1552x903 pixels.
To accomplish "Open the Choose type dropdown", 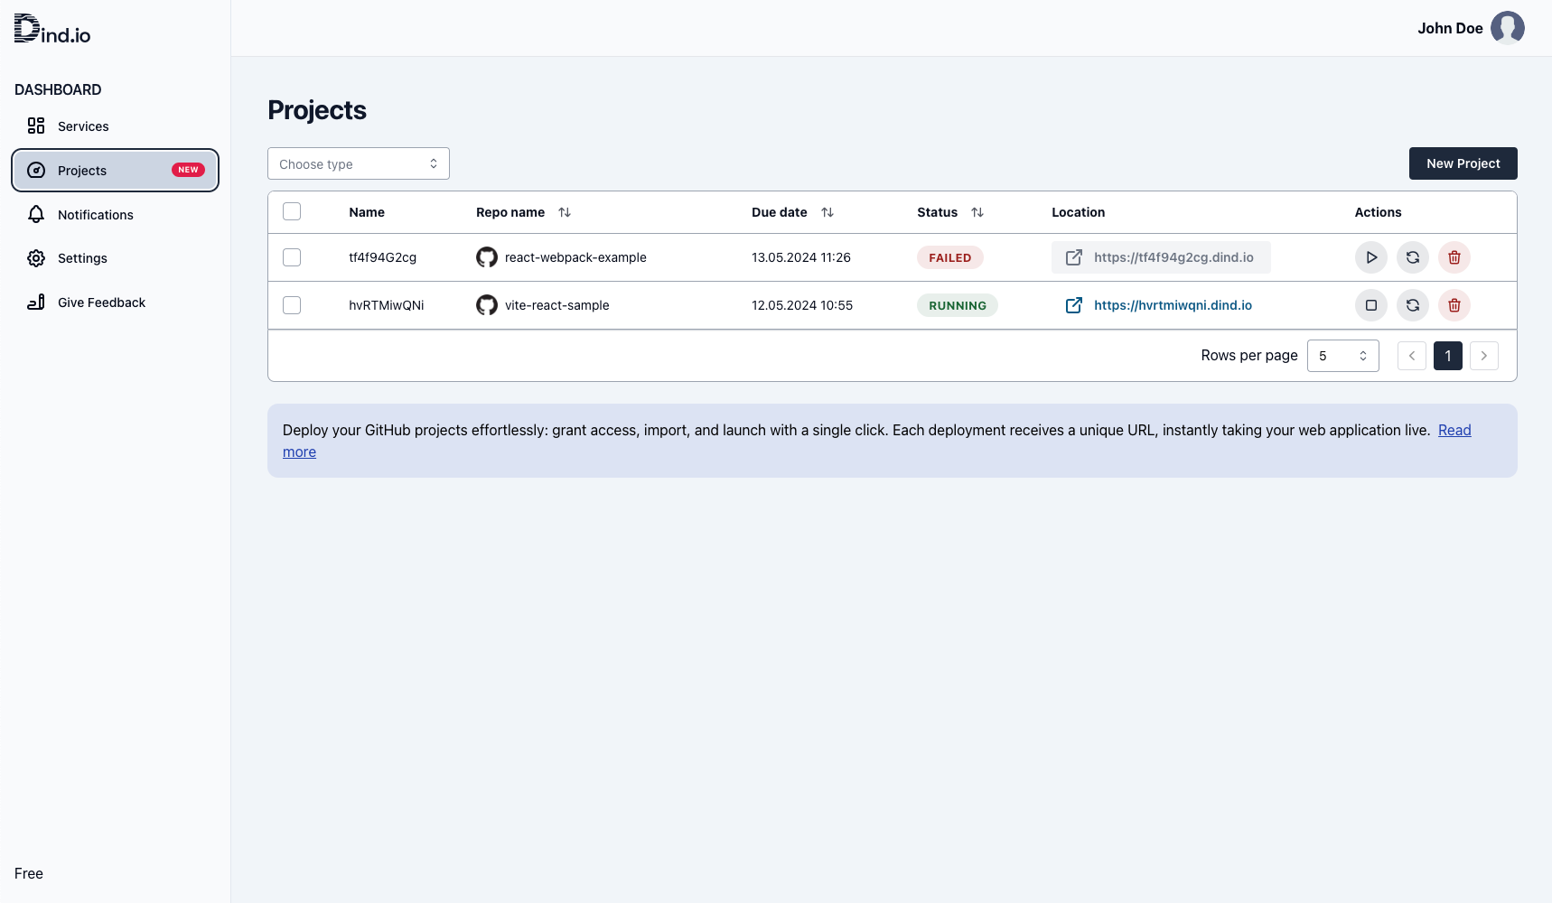I will [359, 163].
